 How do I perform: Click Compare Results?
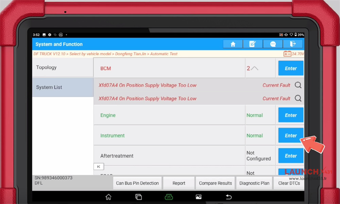(x=215, y=183)
